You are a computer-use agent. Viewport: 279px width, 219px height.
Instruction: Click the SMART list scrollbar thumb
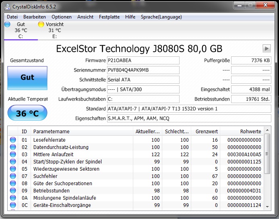(267, 154)
